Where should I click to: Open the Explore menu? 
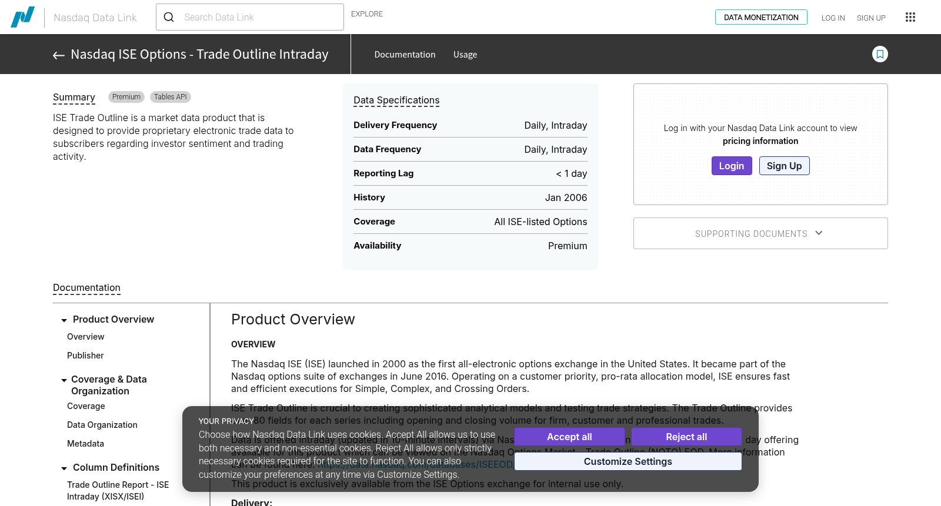367,14
